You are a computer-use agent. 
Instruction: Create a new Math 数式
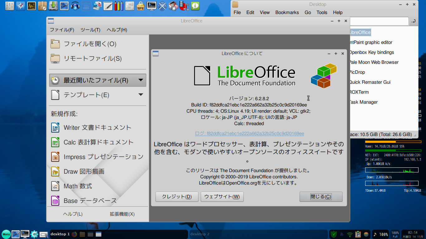pos(98,186)
